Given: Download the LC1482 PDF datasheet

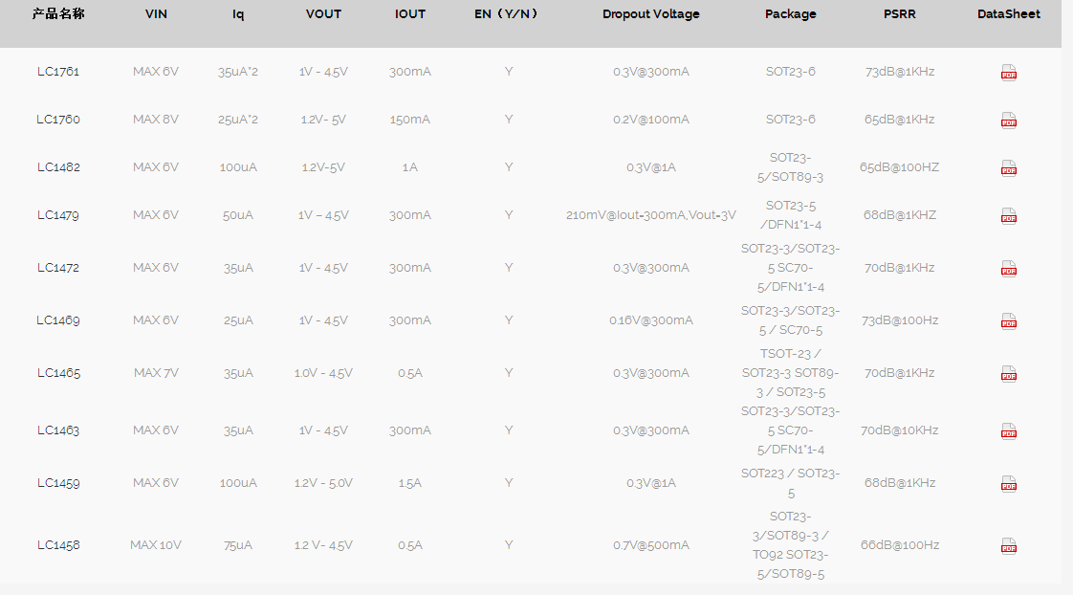Looking at the screenshot, I should coord(1009,168).
